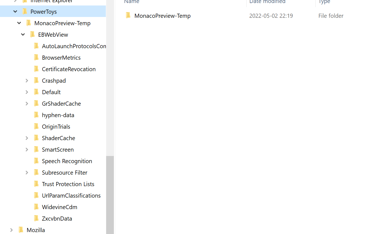The image size is (373, 234).
Task: Click the PowerToys folder icon in tree
Action: [x=25, y=11]
